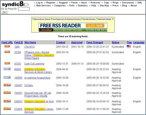This screenshot has width=146, height=115.
Task: Open the Podcasts menu link
Action: 95,3
